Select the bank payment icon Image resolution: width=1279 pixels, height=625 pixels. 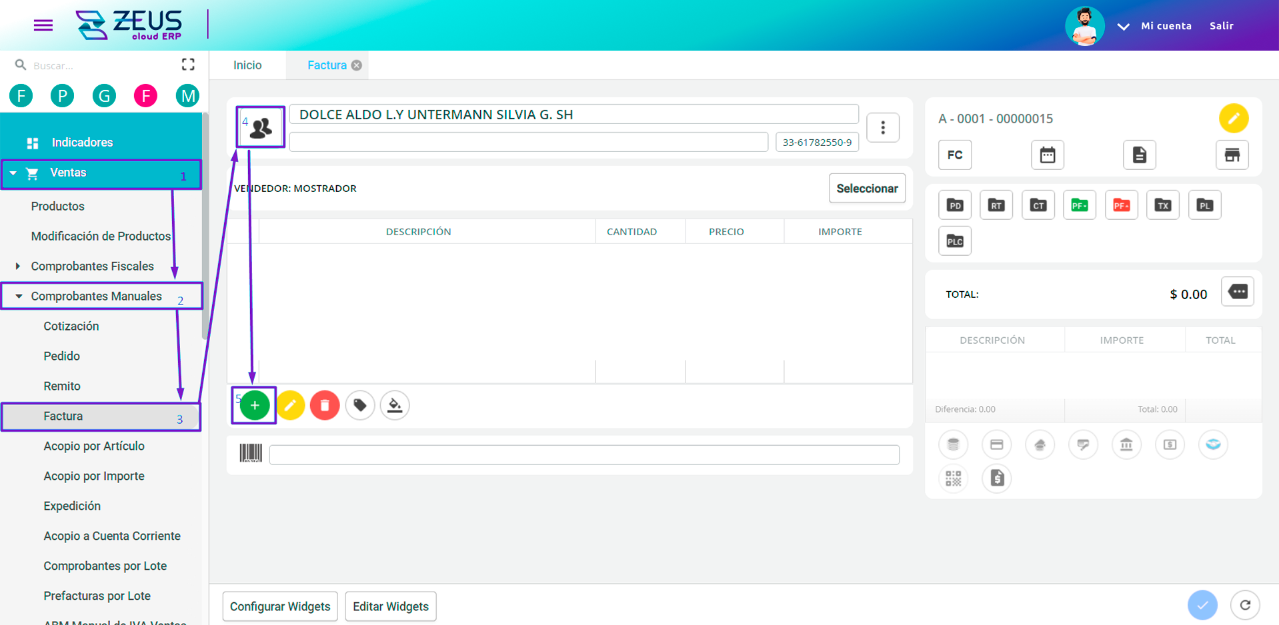[x=1126, y=444]
